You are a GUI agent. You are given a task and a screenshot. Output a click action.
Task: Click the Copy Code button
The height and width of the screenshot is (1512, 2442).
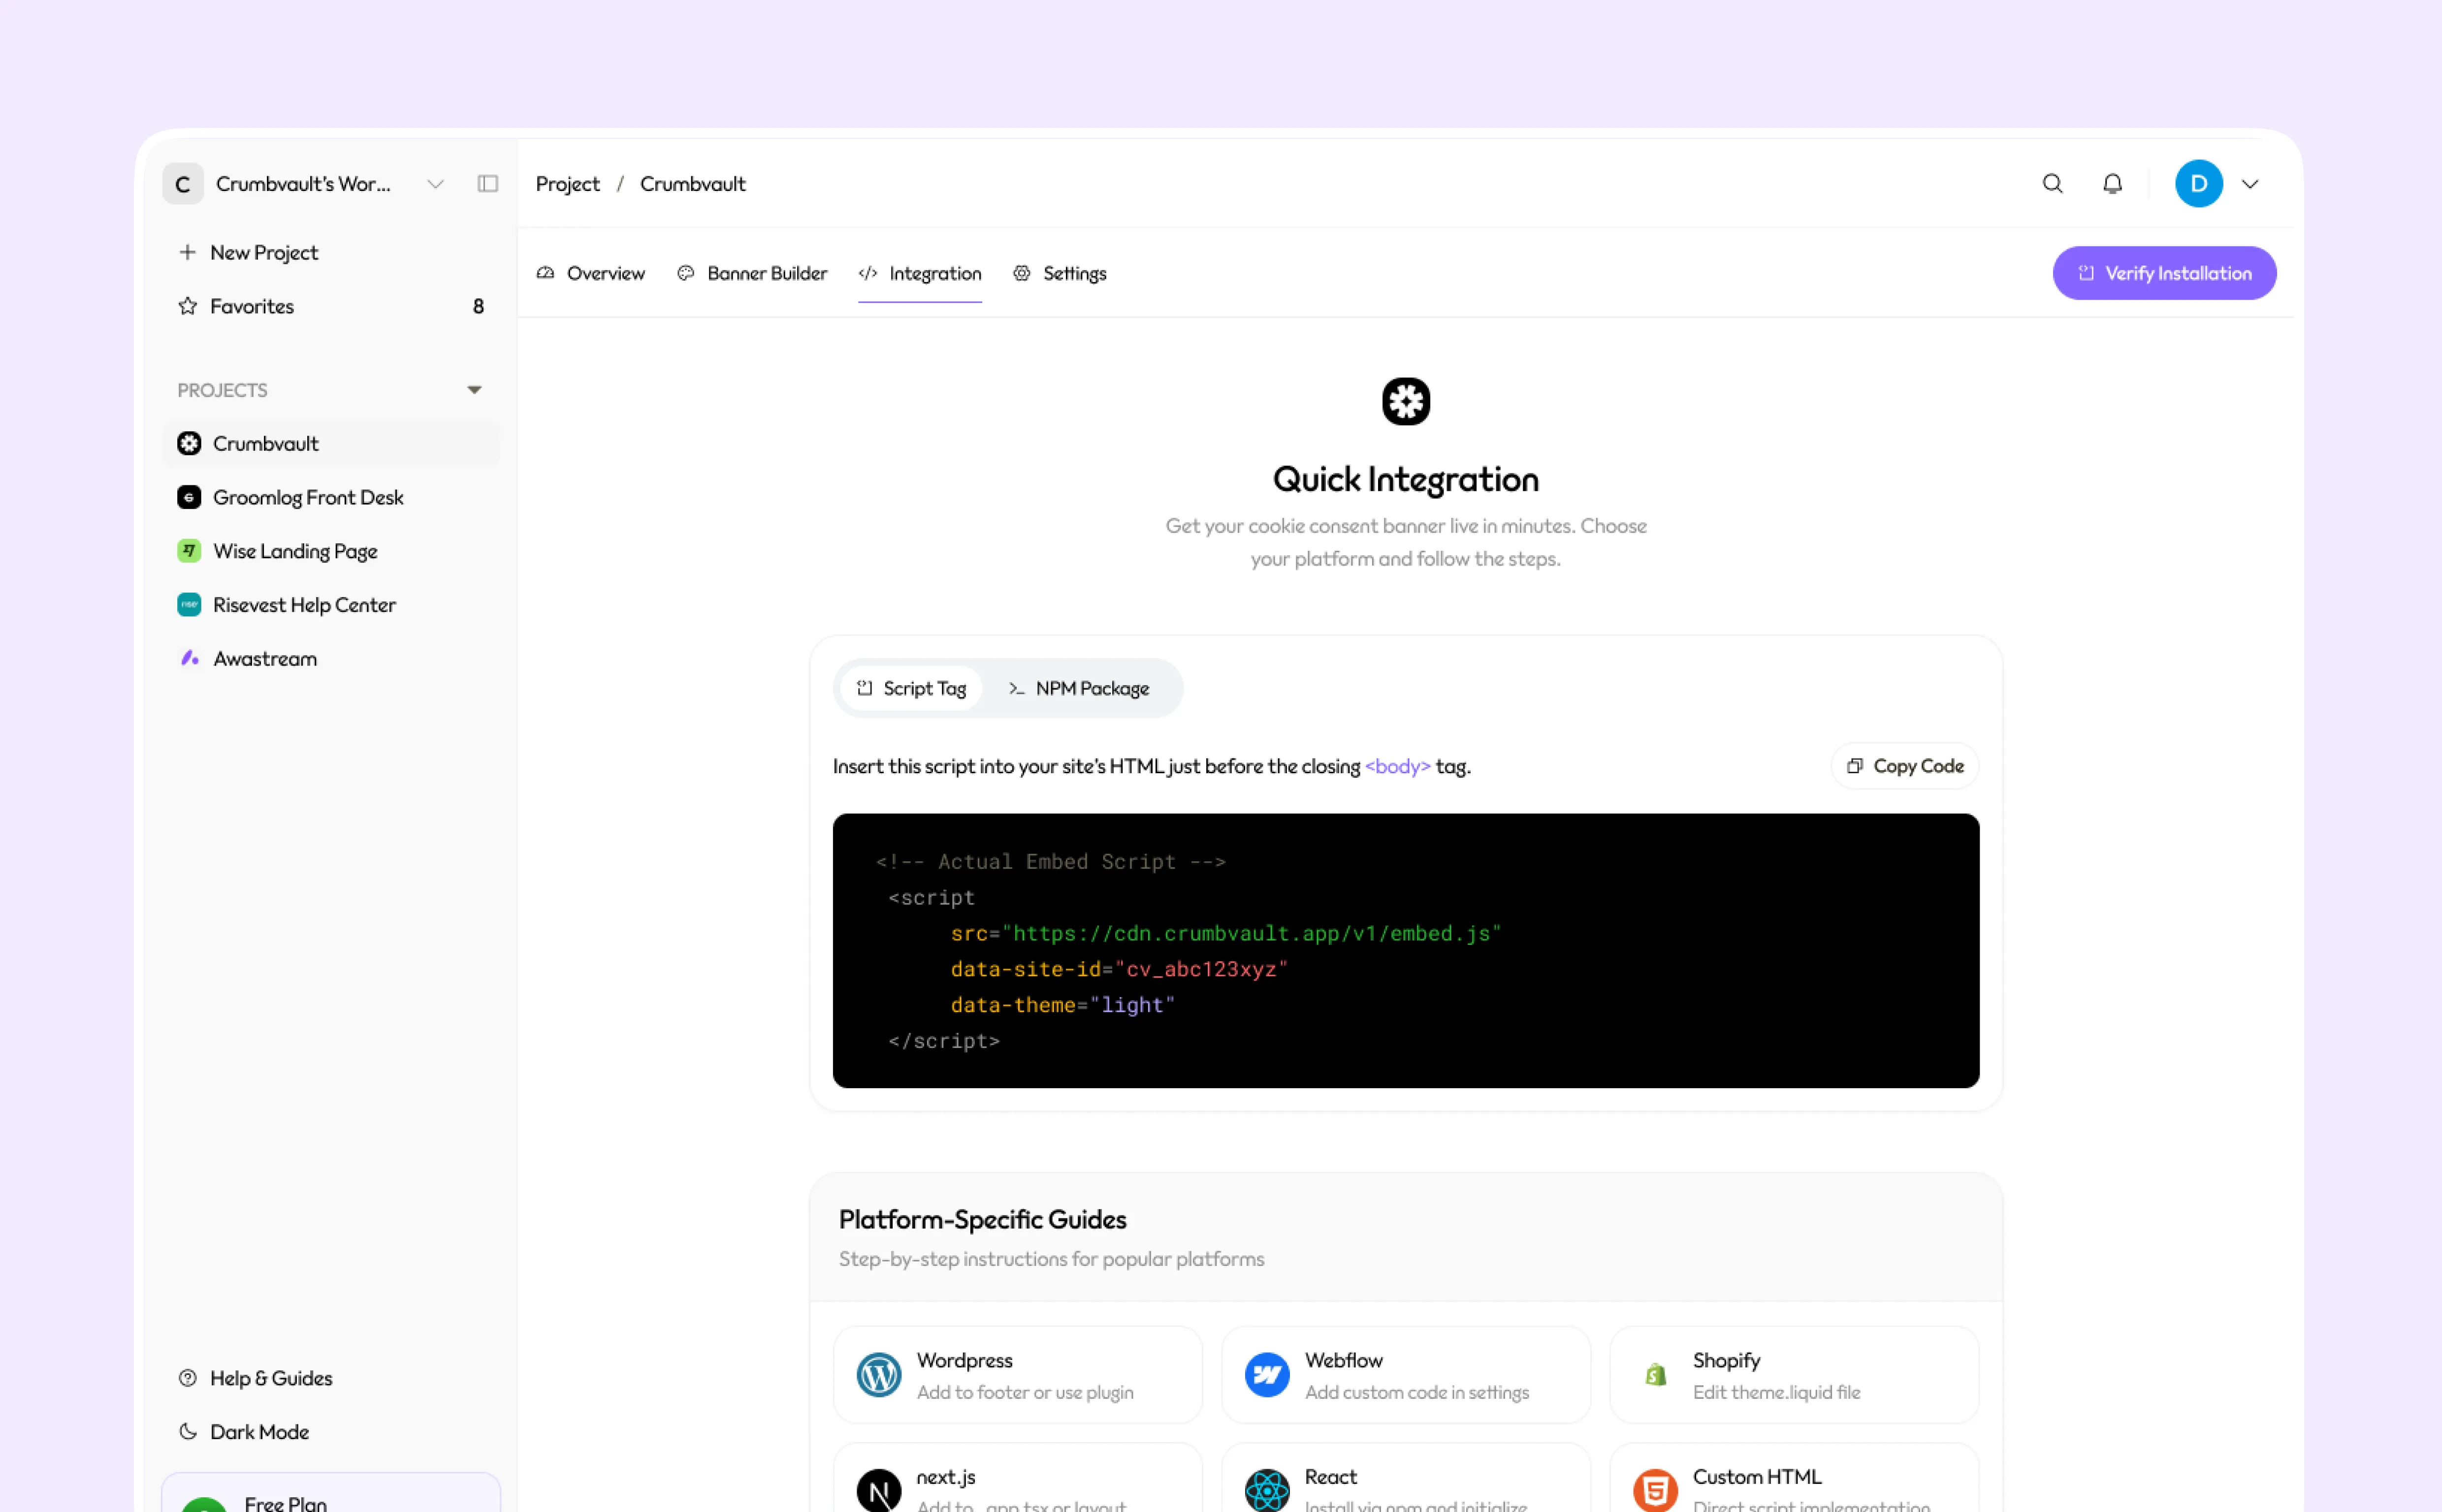(x=1904, y=766)
